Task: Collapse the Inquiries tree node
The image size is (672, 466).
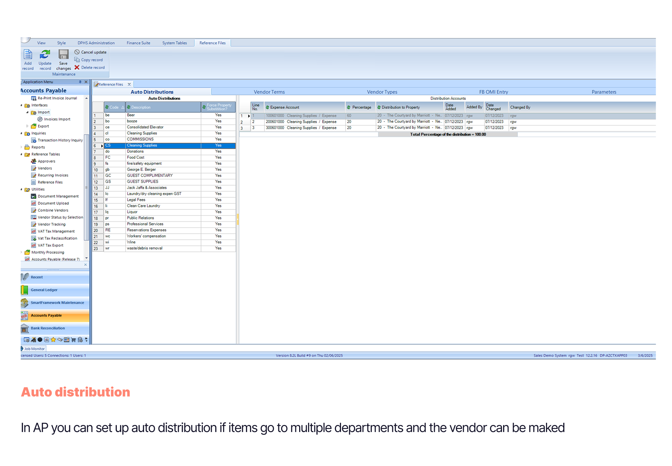Action: [x=22, y=133]
